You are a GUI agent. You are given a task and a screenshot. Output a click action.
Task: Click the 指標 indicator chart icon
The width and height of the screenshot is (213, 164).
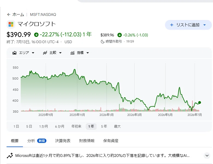click(x=72, y=53)
